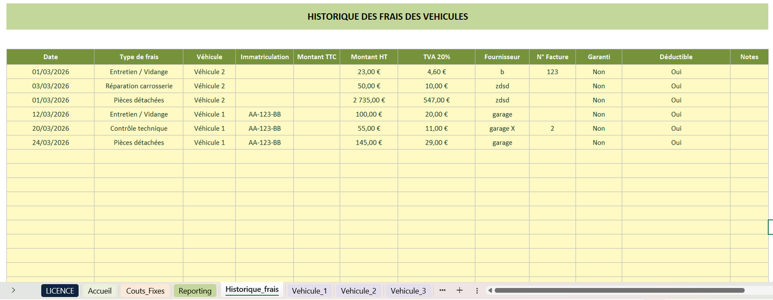Click the sheet tabs scroll right arrow
This screenshot has height=300, width=773.
[13, 290]
